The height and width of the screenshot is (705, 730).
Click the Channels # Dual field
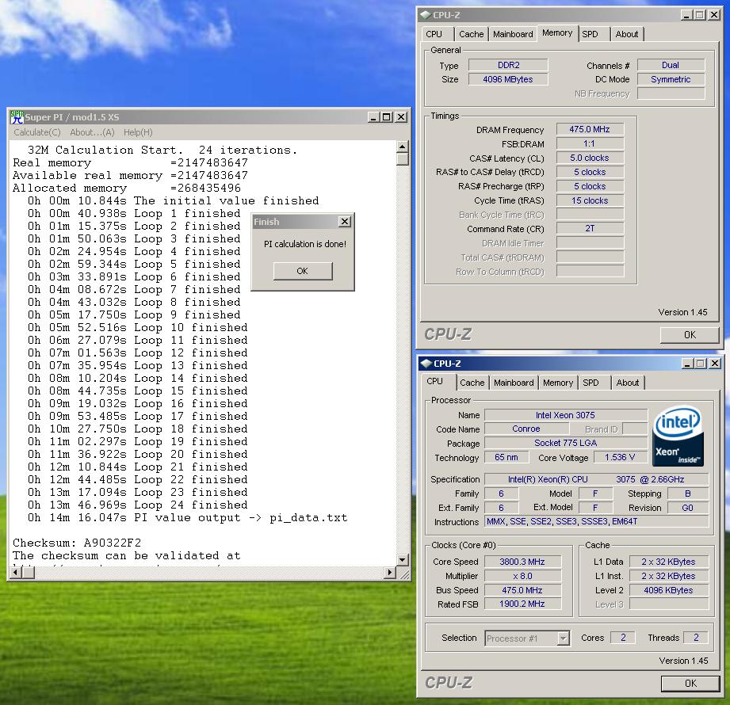click(x=671, y=65)
